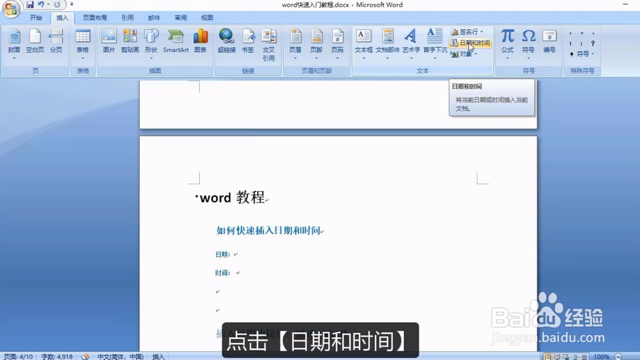Image resolution: width=640 pixels, height=360 pixels.
Task: Switch to Page Layout (页面布局) tab
Action: (x=95, y=17)
